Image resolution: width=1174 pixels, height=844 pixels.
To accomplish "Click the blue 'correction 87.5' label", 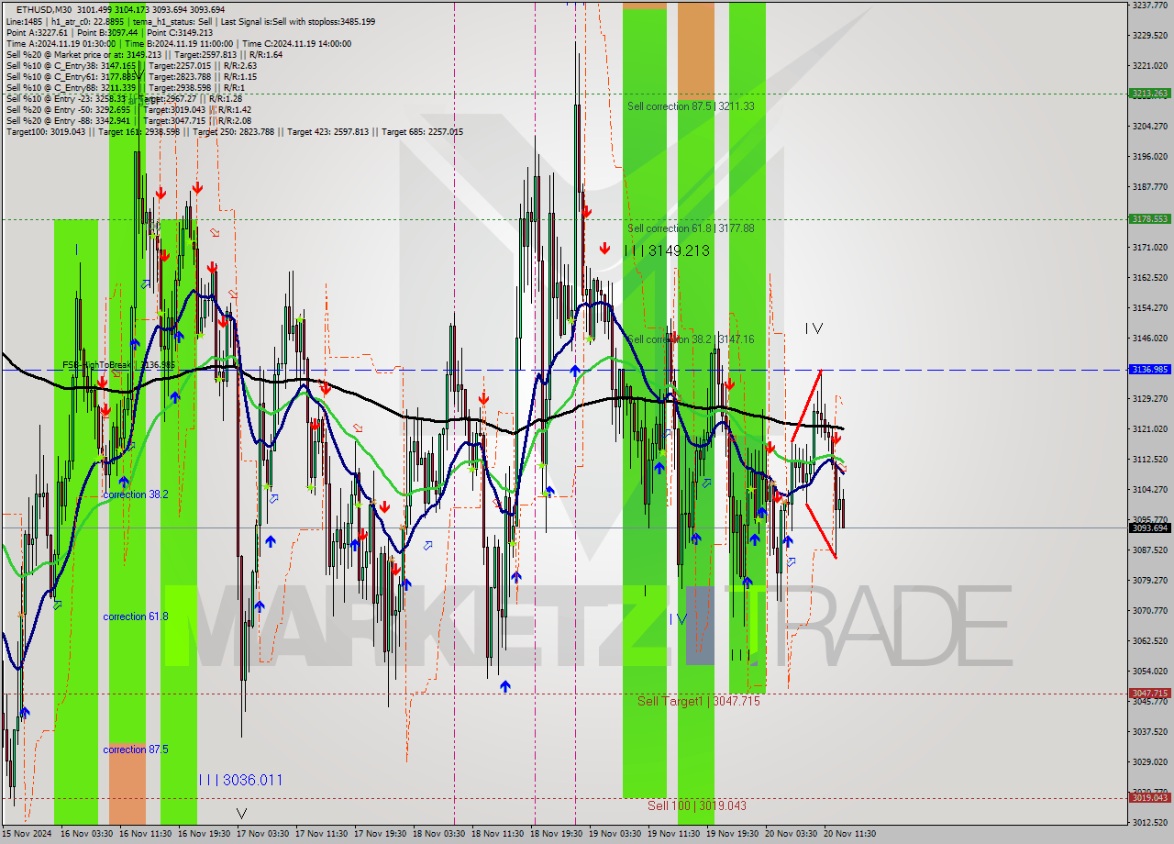I will click(136, 750).
